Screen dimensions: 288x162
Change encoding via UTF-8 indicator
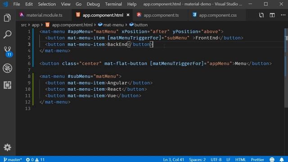216,160
